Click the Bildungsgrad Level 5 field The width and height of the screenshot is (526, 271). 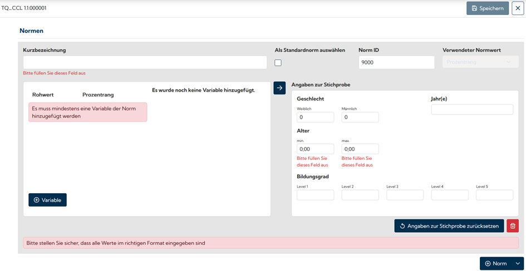(494, 195)
